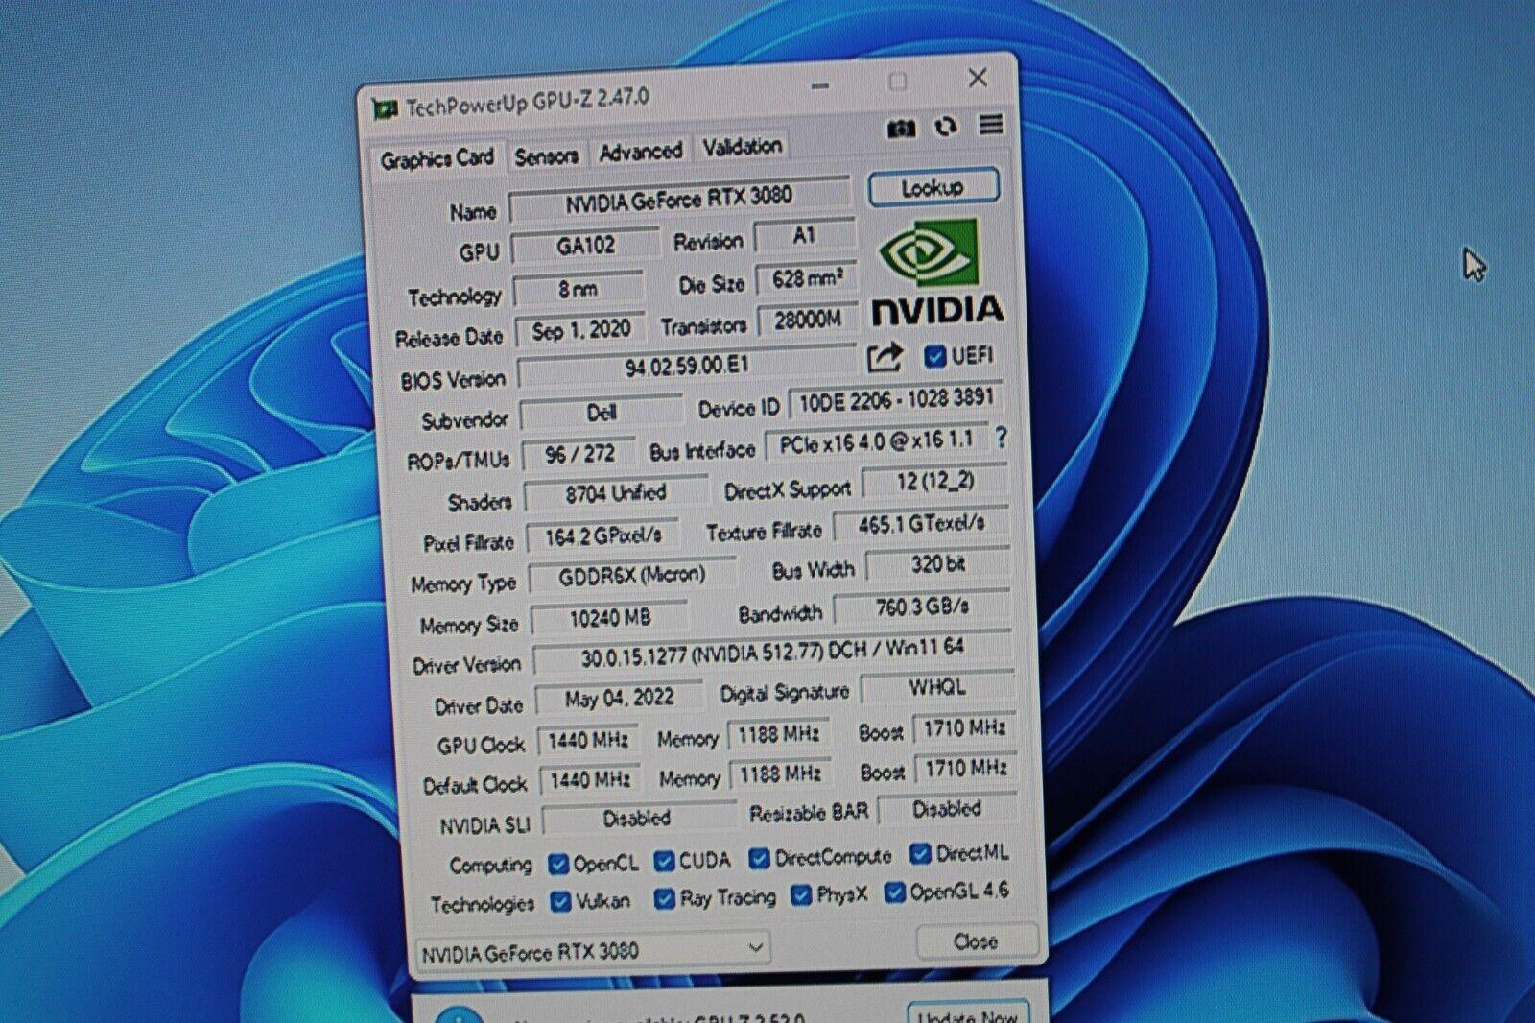Open the hamburger settings menu
Image resolution: width=1535 pixels, height=1023 pixels.
coord(991,124)
